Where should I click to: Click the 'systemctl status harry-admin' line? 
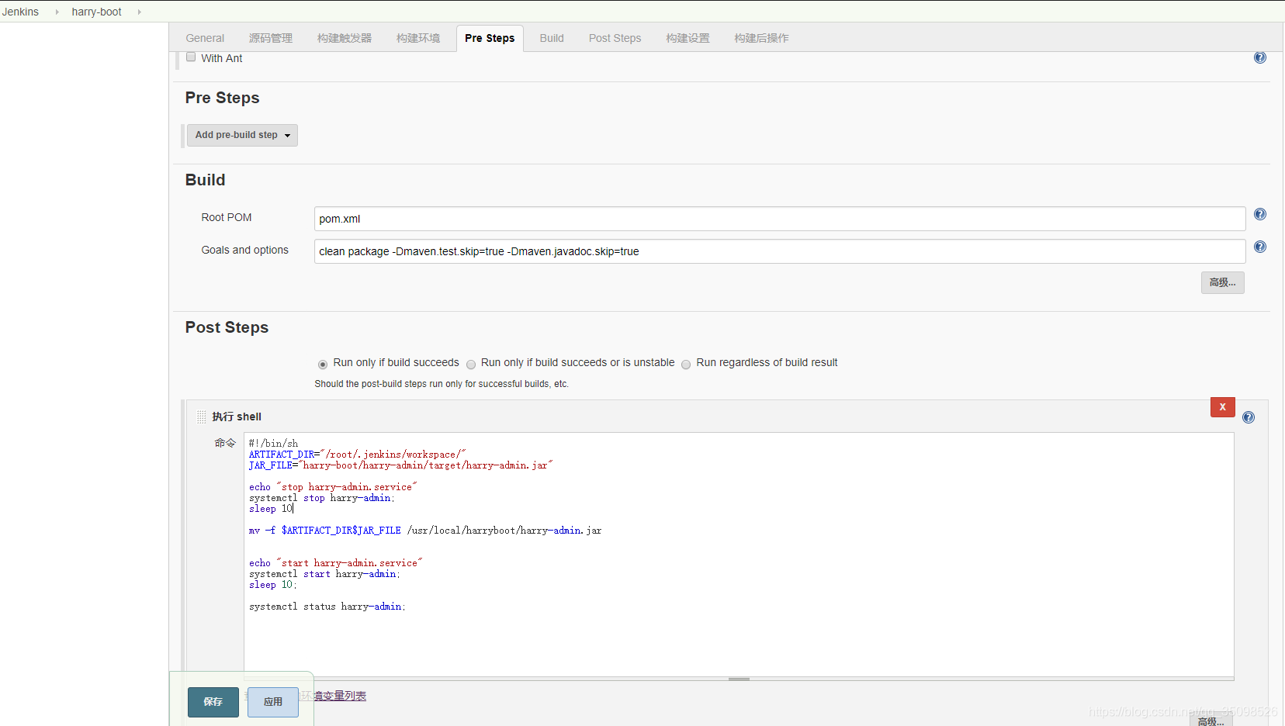[x=327, y=607]
